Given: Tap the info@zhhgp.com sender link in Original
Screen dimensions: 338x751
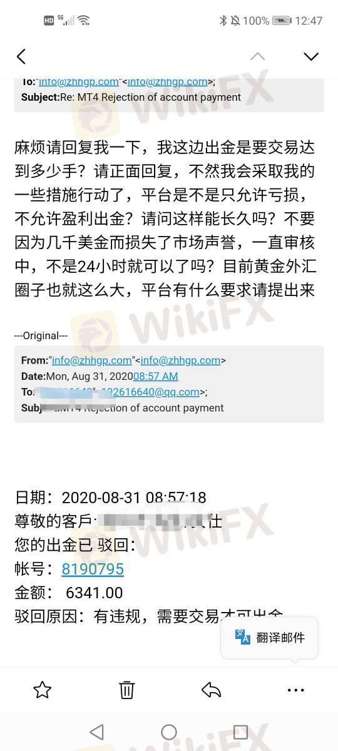Looking at the screenshot, I should pyautogui.click(x=91, y=360).
